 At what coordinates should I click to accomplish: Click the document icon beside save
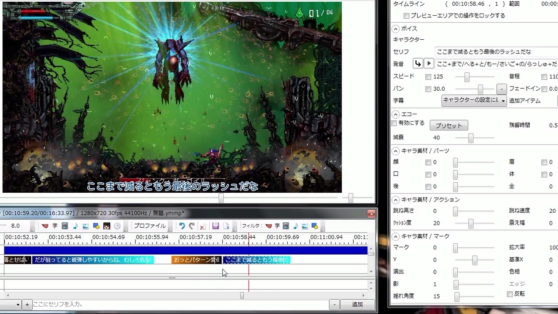tap(226, 226)
